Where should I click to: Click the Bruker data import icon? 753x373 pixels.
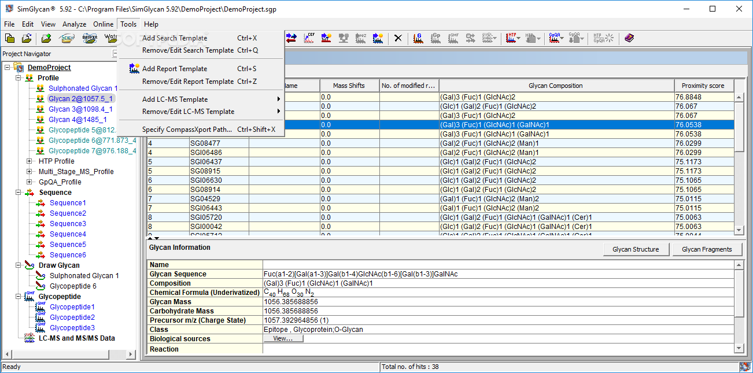coord(90,38)
